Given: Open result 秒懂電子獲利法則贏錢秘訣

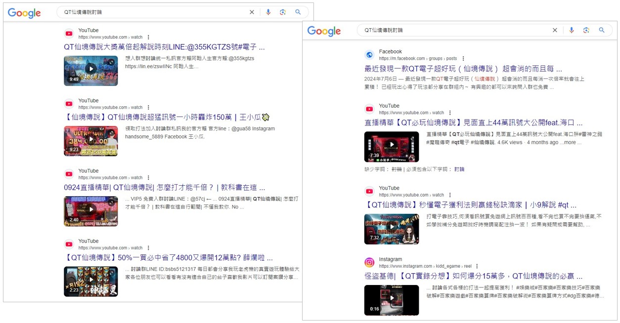Looking at the screenshot, I should pos(470,205).
